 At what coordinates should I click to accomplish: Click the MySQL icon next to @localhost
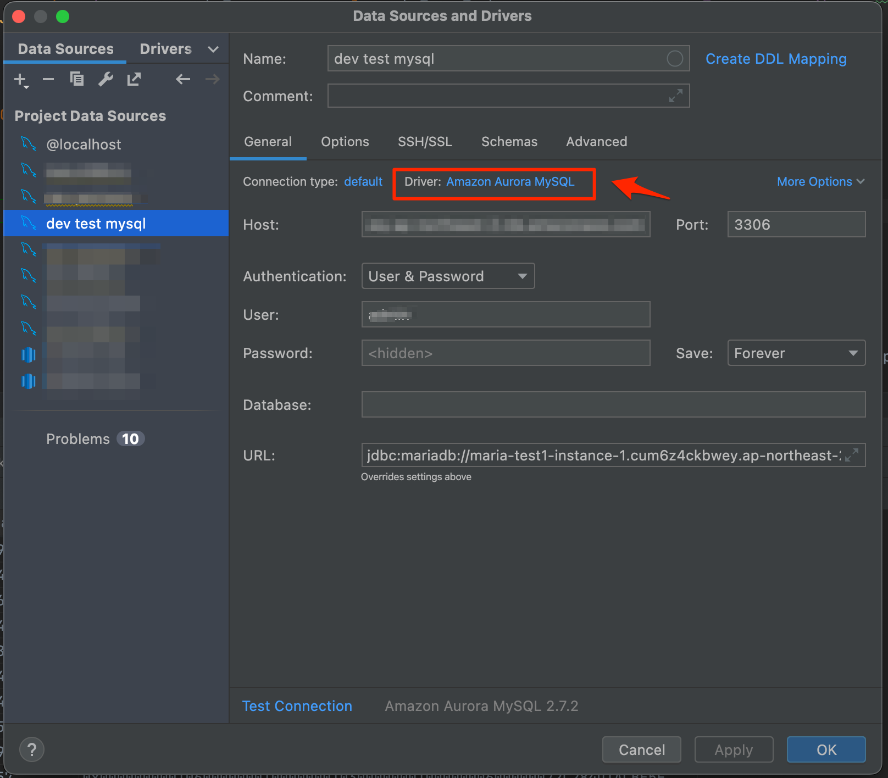click(x=29, y=144)
